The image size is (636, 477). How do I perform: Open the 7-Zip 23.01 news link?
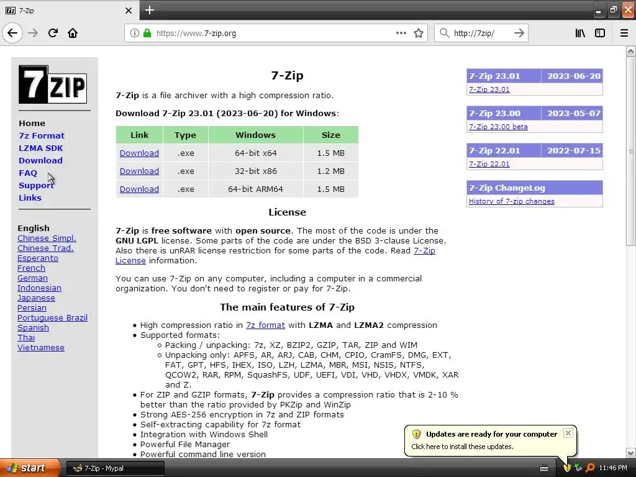coord(489,89)
